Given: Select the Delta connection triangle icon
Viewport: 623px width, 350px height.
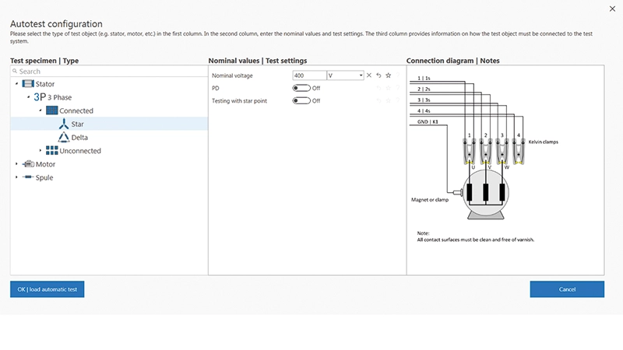Looking at the screenshot, I should [63, 138].
